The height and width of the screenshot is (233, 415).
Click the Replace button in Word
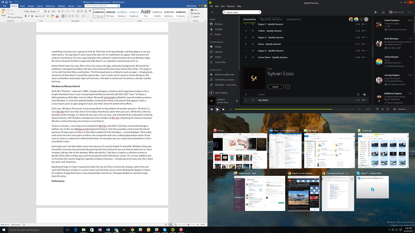[x=195, y=13]
